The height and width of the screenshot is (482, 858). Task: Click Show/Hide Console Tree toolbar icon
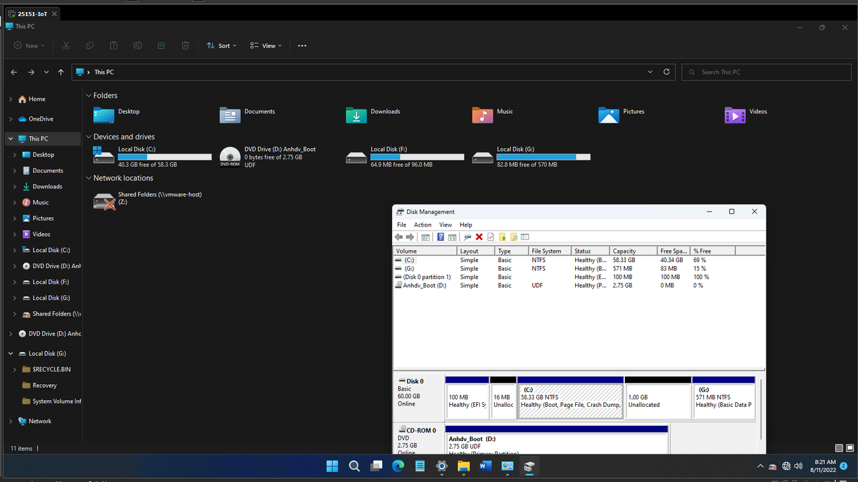425,237
